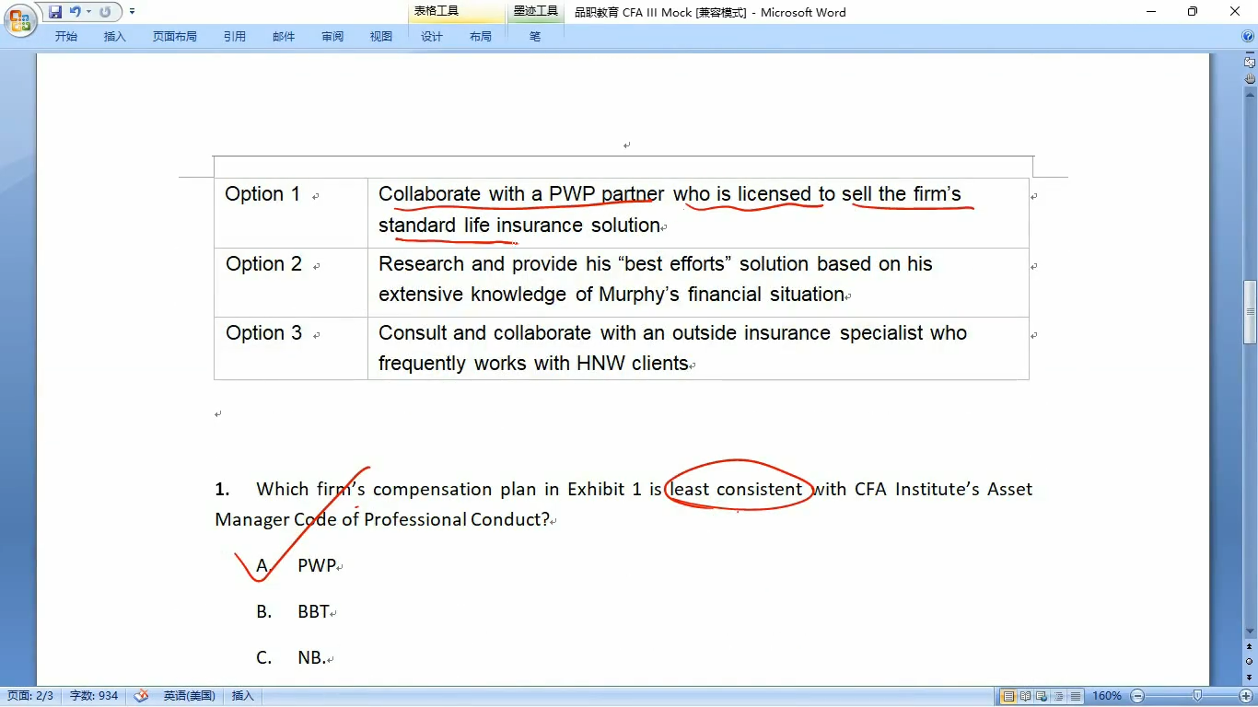
Task: Click scrollbar up arrow
Action: pyautogui.click(x=1250, y=94)
